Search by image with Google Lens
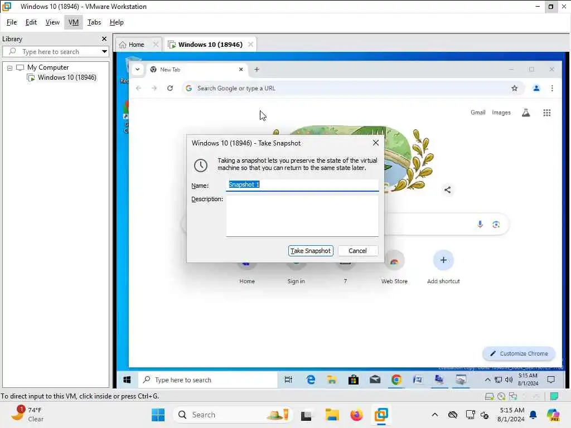Screen dimensions: 571x428 [x=496, y=225]
